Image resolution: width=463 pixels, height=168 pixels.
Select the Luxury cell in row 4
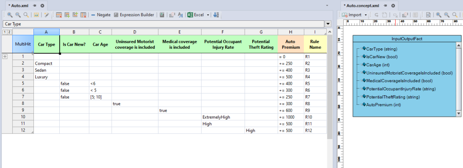coord(47,77)
